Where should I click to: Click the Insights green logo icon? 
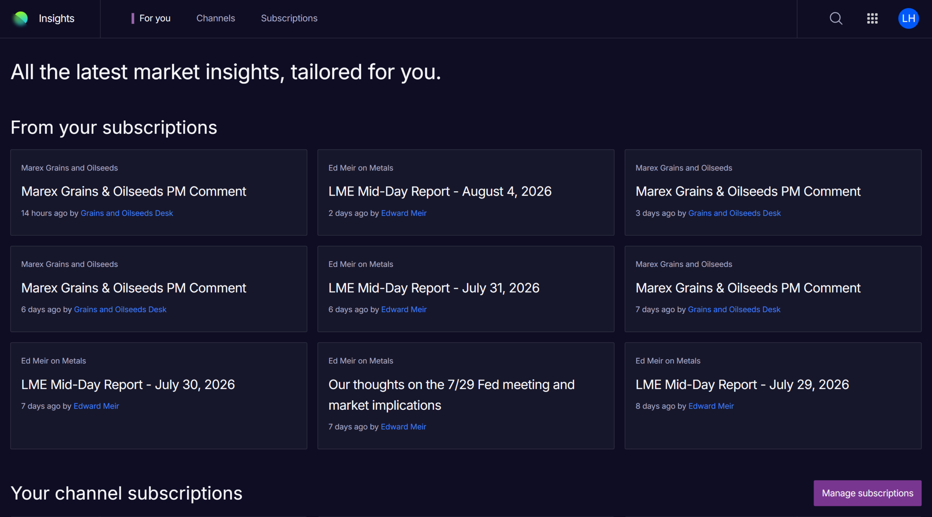tap(20, 19)
